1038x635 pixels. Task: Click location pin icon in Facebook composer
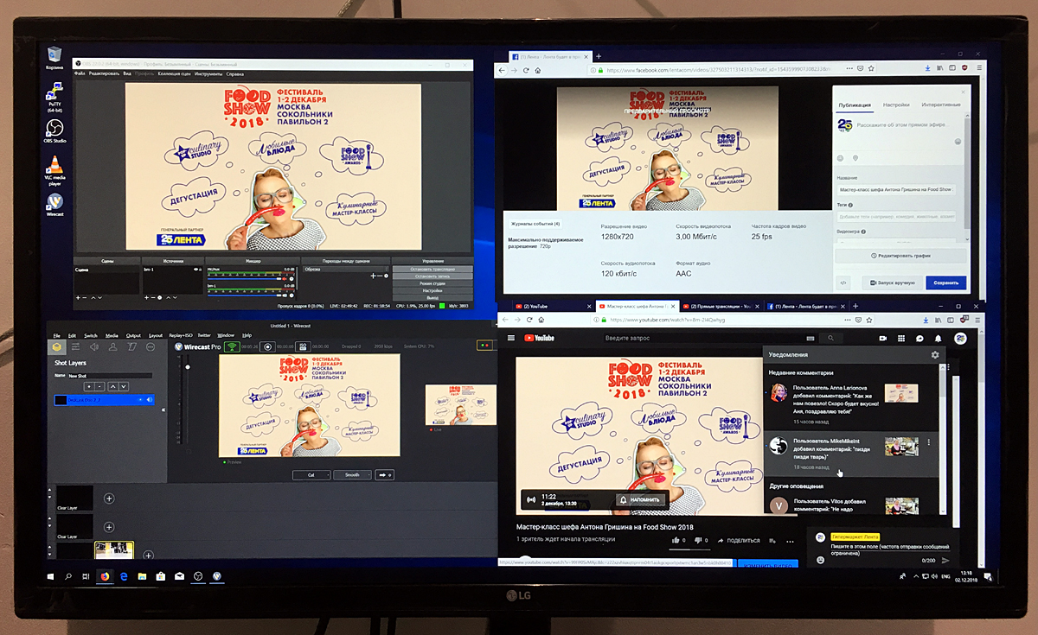[855, 158]
